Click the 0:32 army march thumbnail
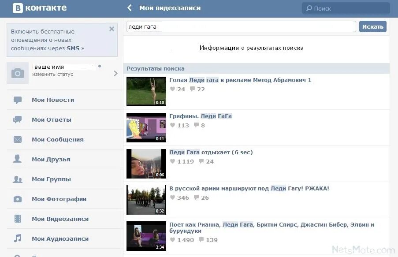398x257 pixels. pos(146,200)
